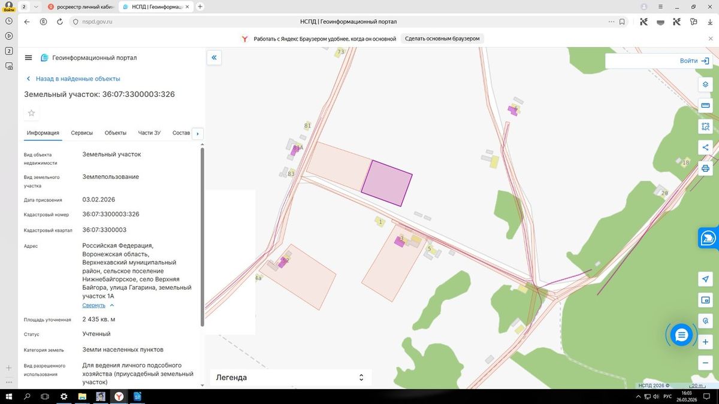The height and width of the screenshot is (404, 719).
Task: Select the highlighted purple land plot
Action: point(387,183)
